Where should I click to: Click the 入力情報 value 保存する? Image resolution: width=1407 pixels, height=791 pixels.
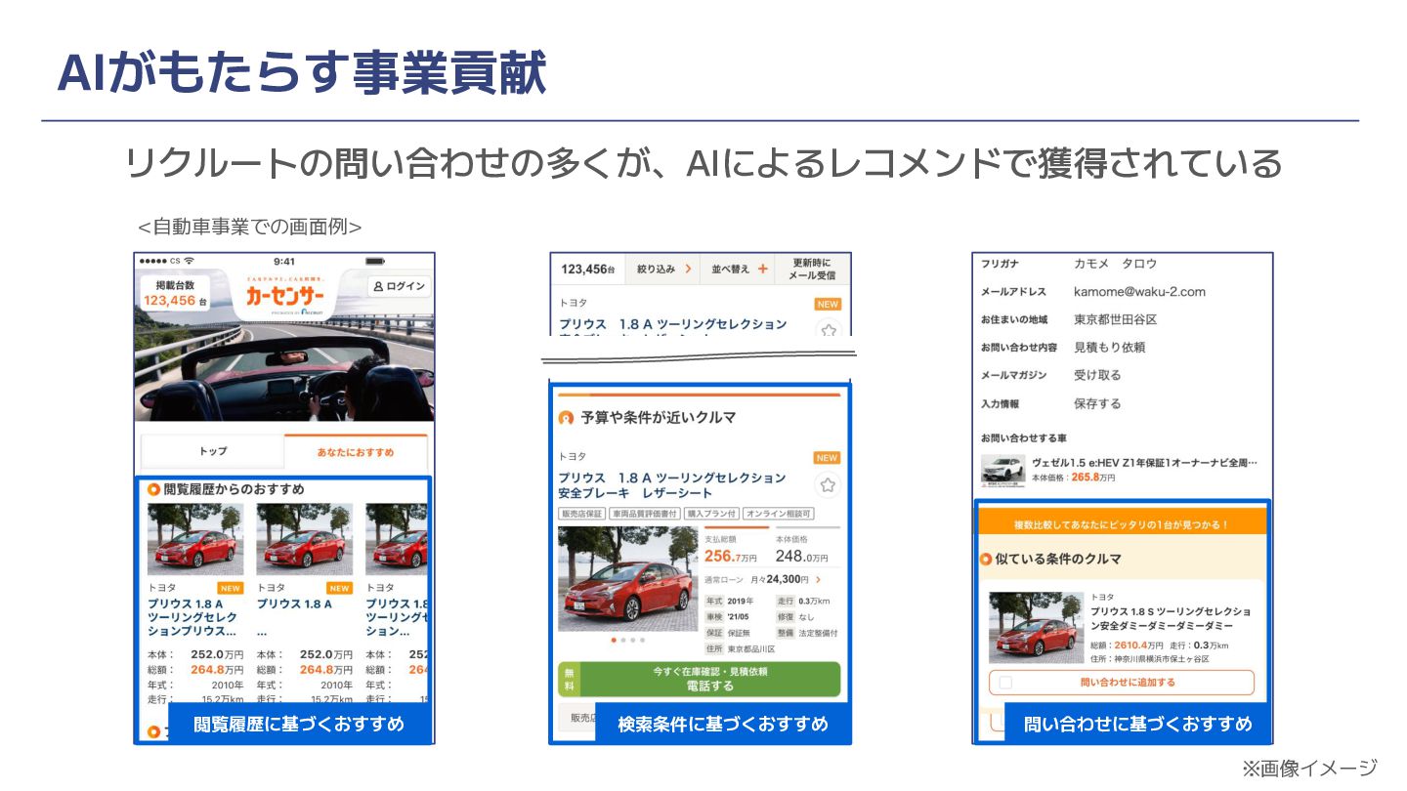(1097, 403)
